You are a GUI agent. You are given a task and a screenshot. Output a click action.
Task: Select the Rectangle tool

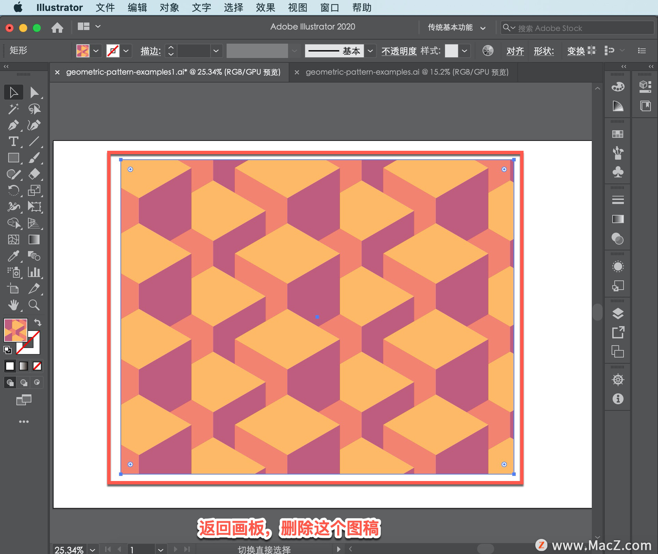[x=14, y=158]
